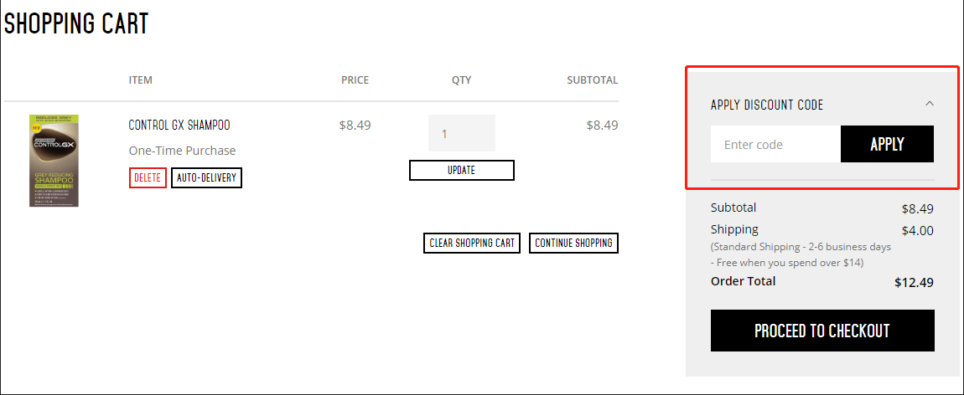Update the item quantity

[462, 171]
